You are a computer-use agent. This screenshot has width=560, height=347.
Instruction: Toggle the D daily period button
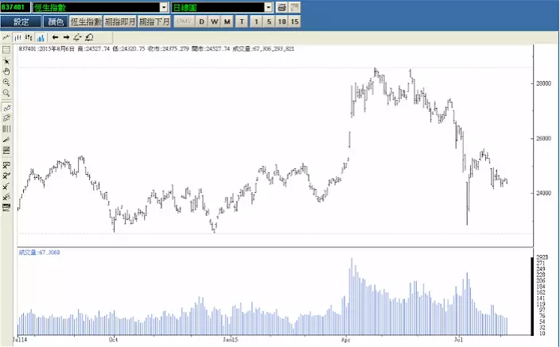[202, 21]
